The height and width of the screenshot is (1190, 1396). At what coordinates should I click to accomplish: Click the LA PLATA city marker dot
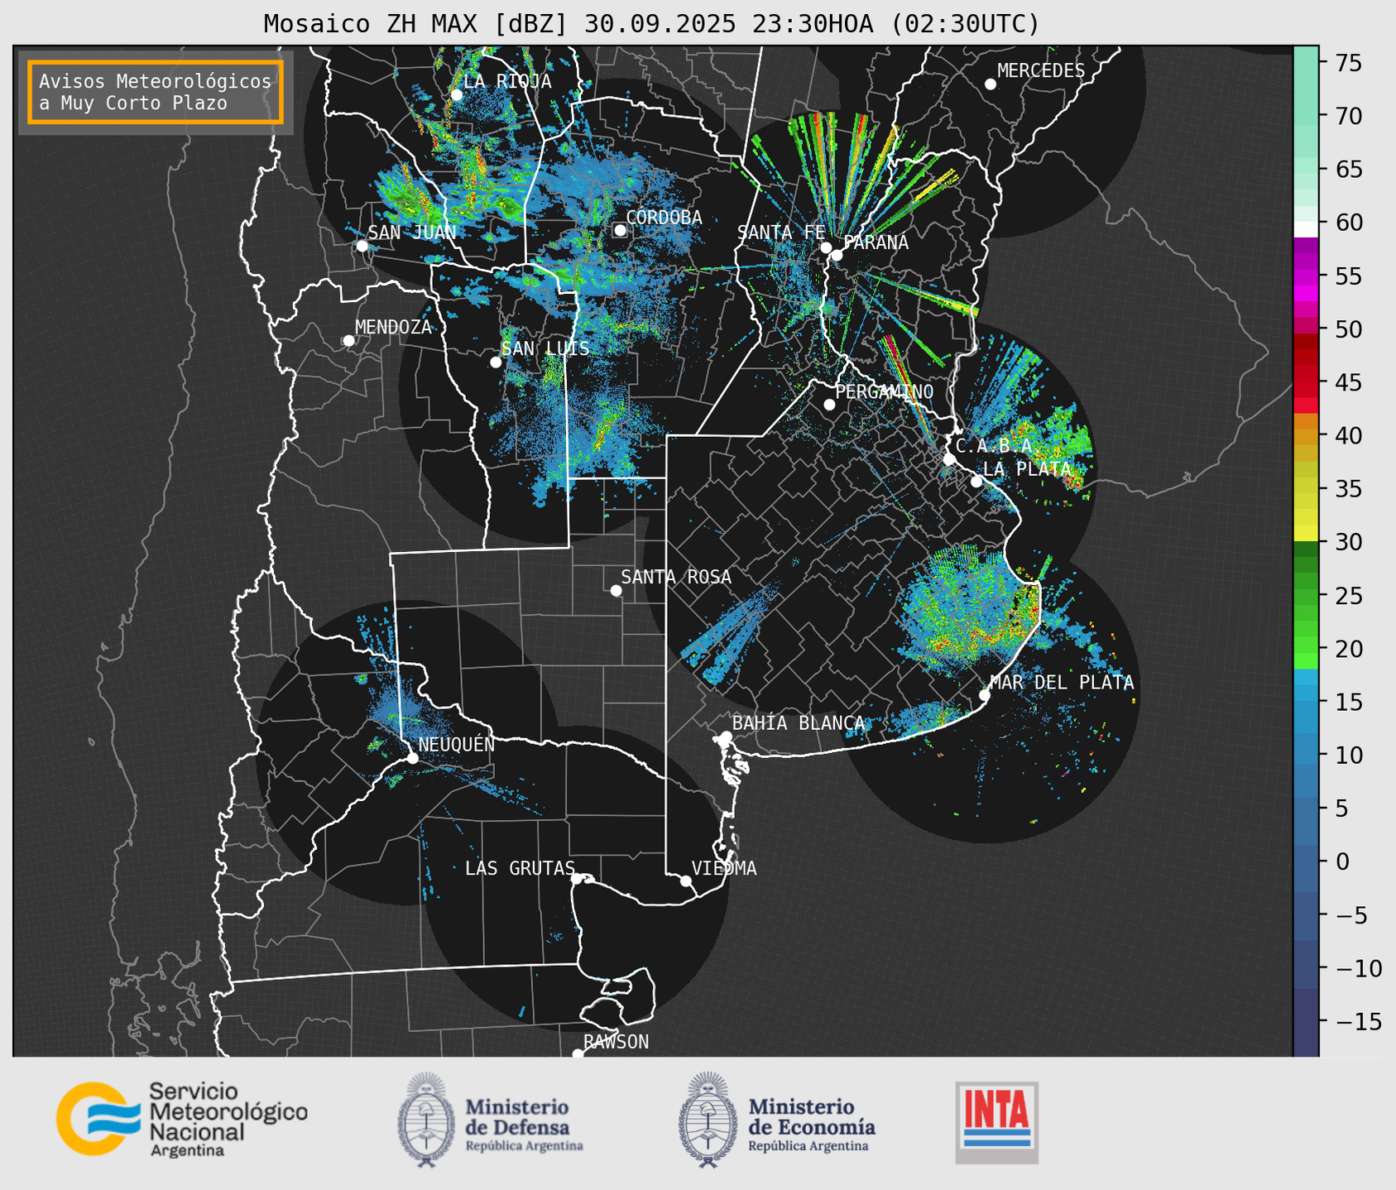[x=976, y=482]
